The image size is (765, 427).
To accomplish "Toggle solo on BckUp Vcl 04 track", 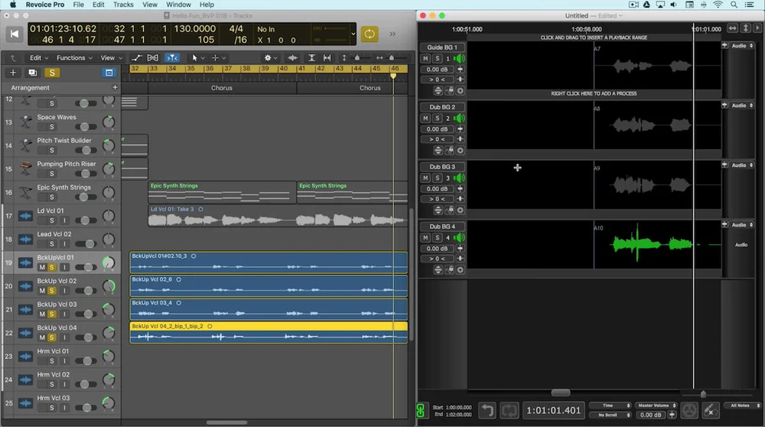I will click(x=52, y=337).
